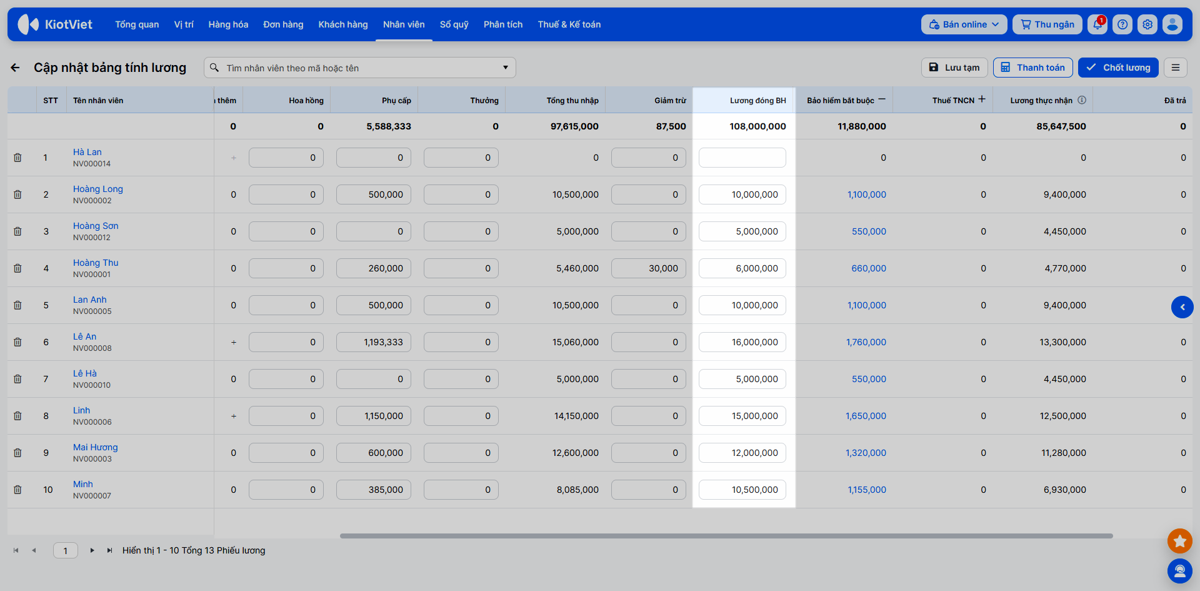Expand the employee search dropdown arrow
This screenshot has height=591, width=1200.
coord(505,68)
